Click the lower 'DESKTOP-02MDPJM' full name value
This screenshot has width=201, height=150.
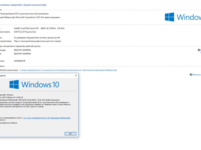coord(22,54)
